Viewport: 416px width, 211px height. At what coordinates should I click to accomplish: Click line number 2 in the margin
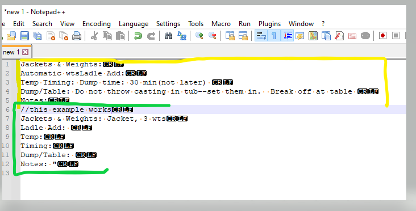7,73
